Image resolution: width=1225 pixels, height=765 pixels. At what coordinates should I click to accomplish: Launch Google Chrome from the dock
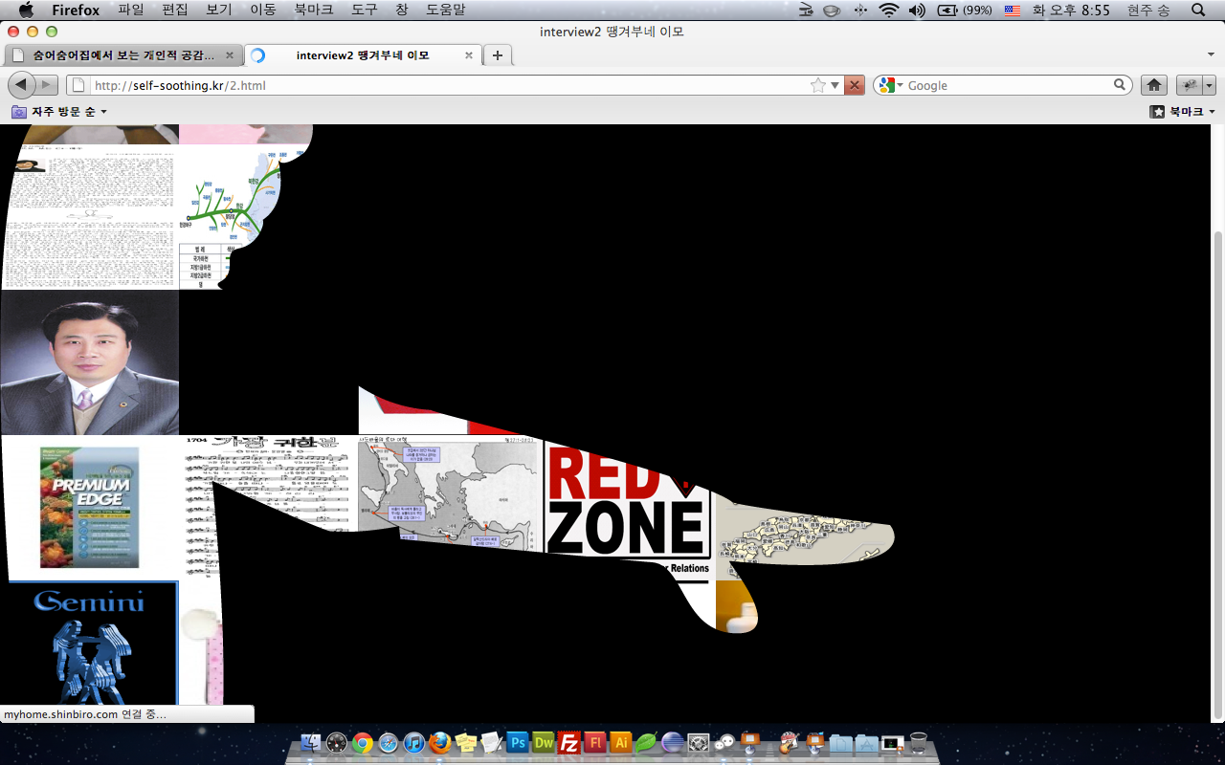tap(362, 743)
